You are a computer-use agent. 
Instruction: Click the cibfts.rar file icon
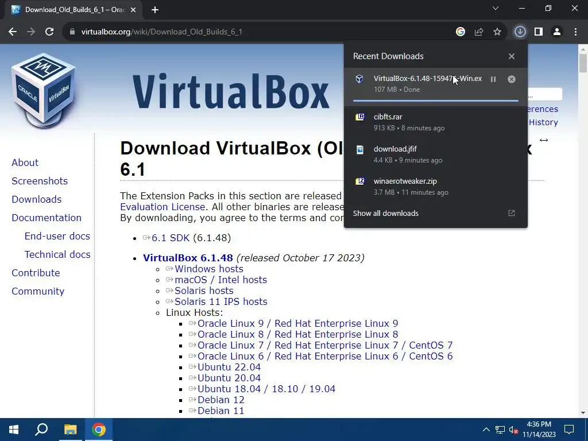[x=359, y=117]
